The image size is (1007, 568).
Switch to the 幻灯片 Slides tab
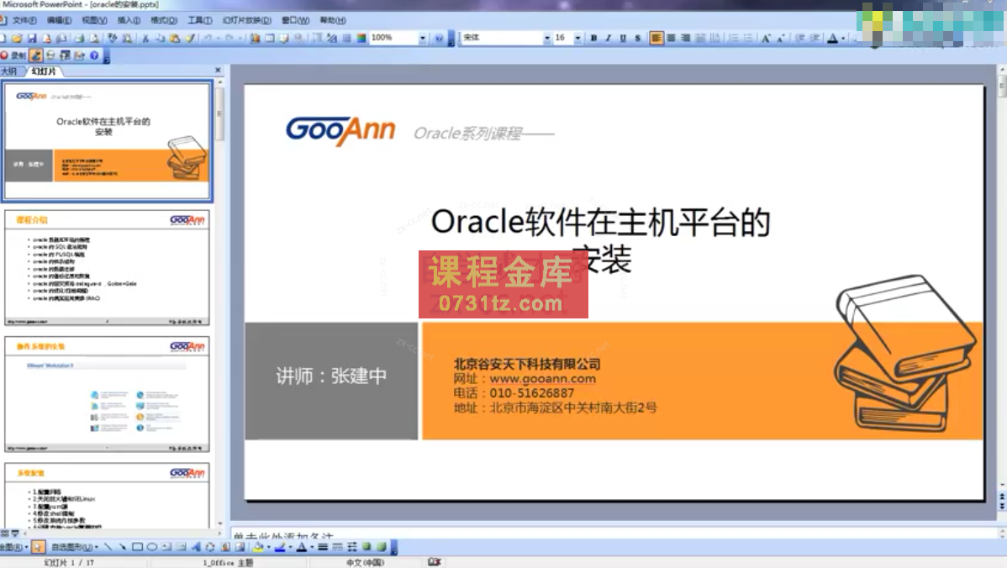(x=44, y=71)
